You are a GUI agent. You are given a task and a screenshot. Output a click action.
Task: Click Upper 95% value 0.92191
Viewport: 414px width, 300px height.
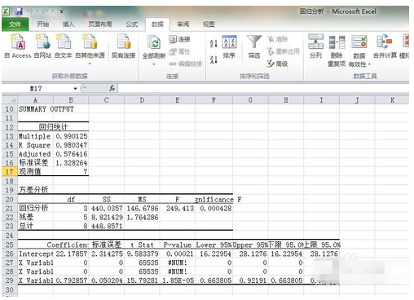pyautogui.click(x=250, y=280)
